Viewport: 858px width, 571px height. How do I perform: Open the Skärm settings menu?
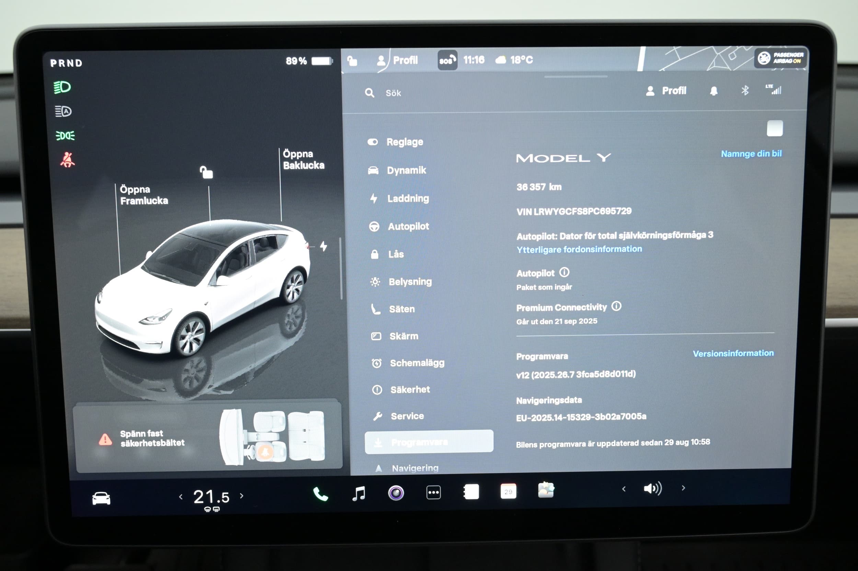coord(395,336)
